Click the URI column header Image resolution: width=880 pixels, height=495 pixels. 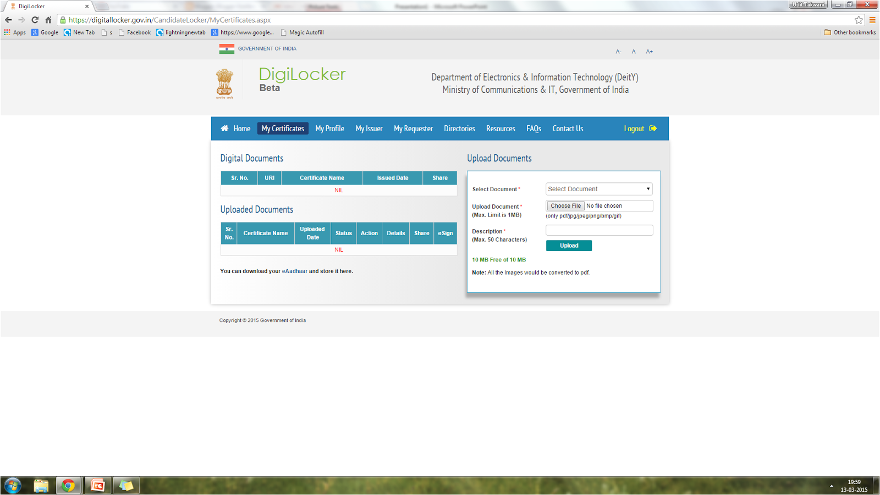[x=269, y=178]
